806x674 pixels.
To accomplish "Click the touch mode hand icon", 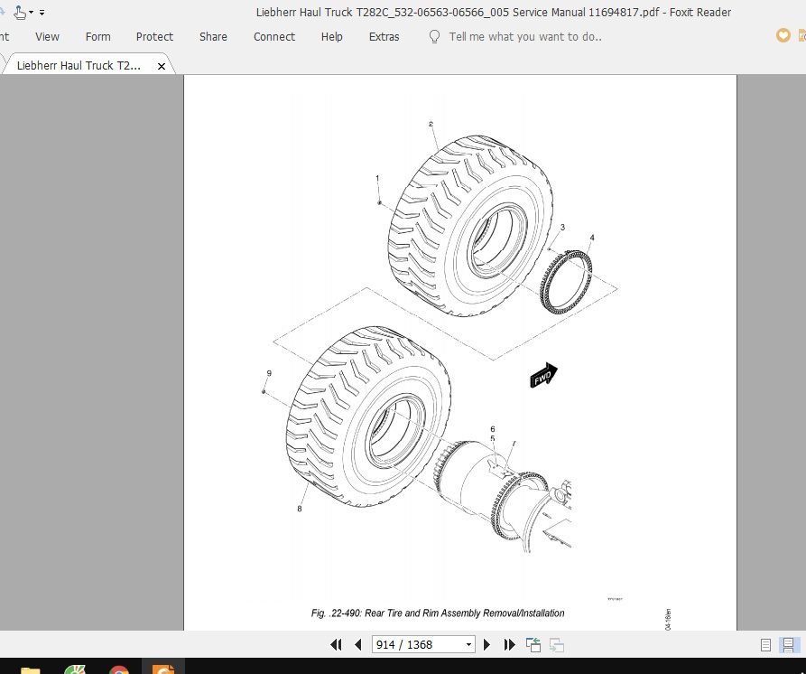I will point(20,13).
